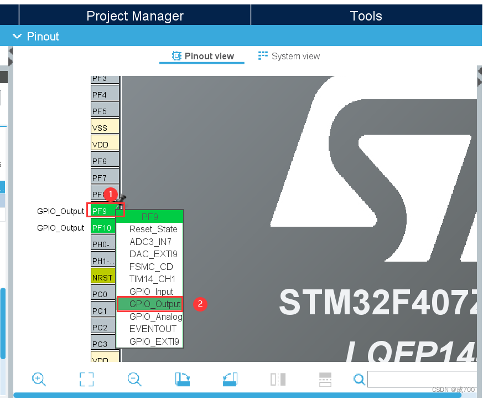Viewport: 483px width, 398px height.
Task: Open the Project Manager tab
Action: 135,16
